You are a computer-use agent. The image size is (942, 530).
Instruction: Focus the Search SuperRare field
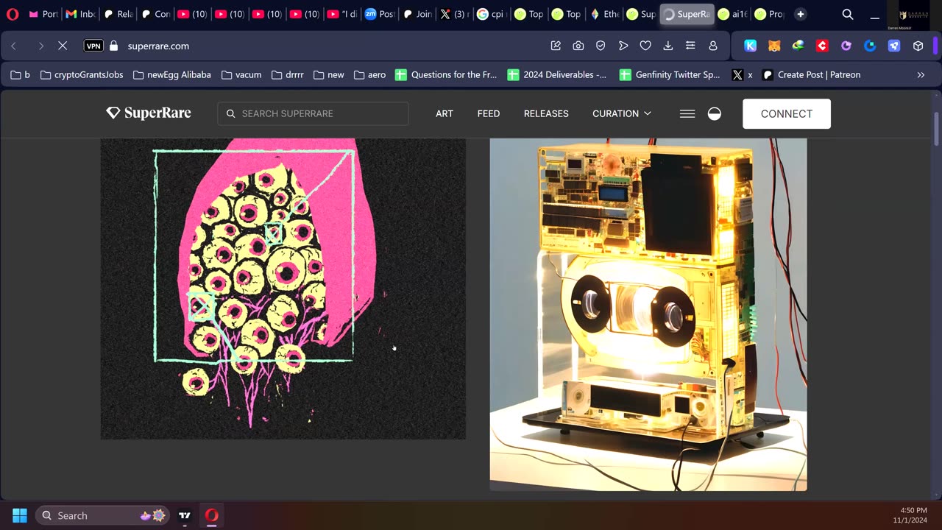tap(313, 113)
